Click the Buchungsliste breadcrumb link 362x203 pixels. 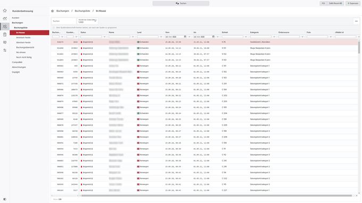[x=83, y=11]
